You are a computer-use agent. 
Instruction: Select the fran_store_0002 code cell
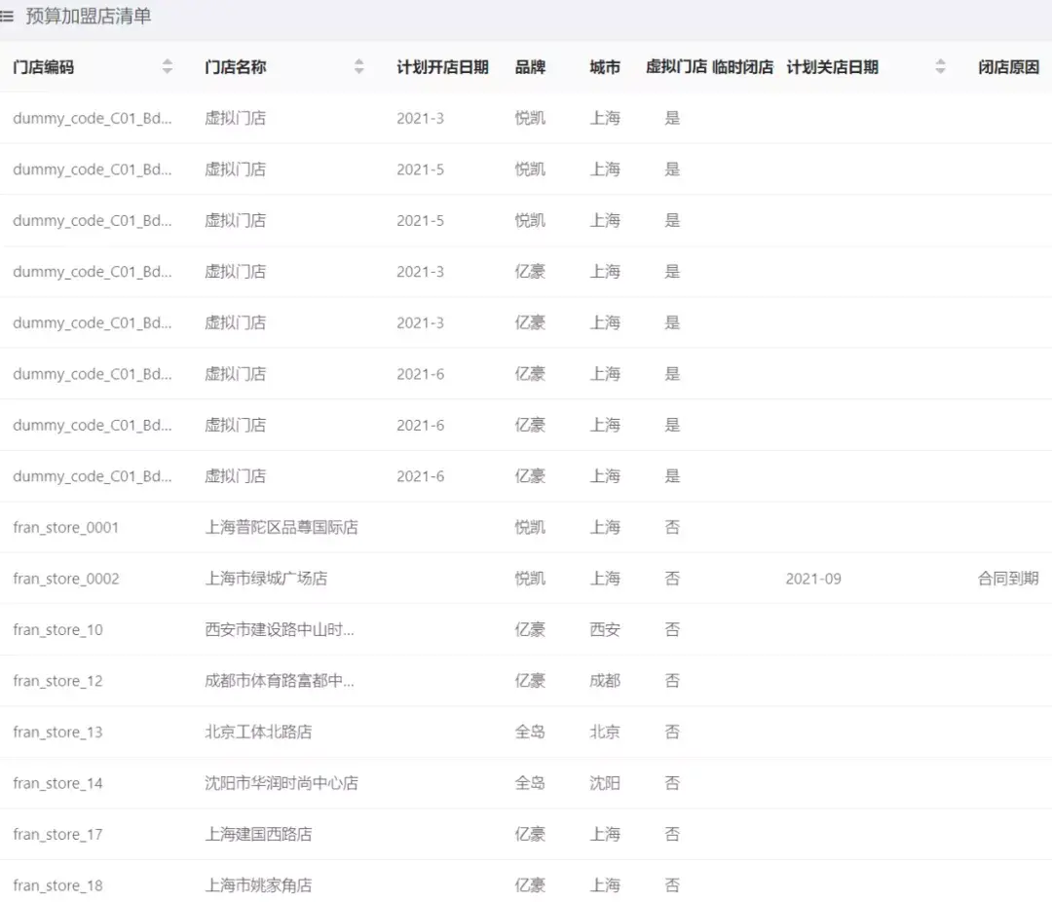coord(66,579)
